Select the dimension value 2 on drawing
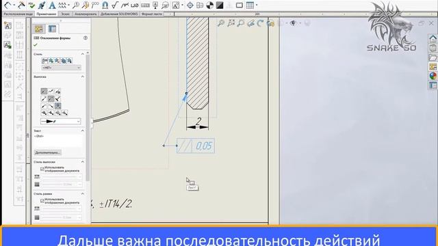 [x=198, y=122]
